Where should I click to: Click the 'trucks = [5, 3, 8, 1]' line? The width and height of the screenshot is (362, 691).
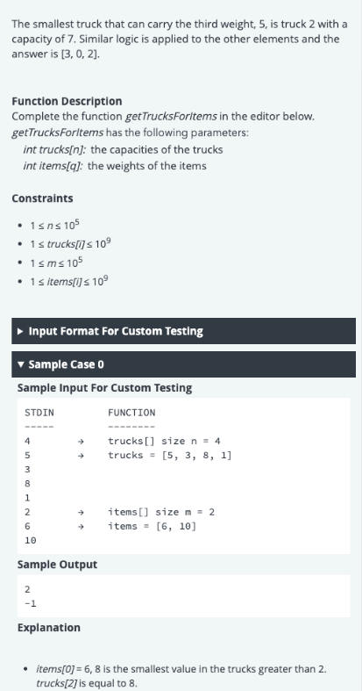pyautogui.click(x=170, y=455)
